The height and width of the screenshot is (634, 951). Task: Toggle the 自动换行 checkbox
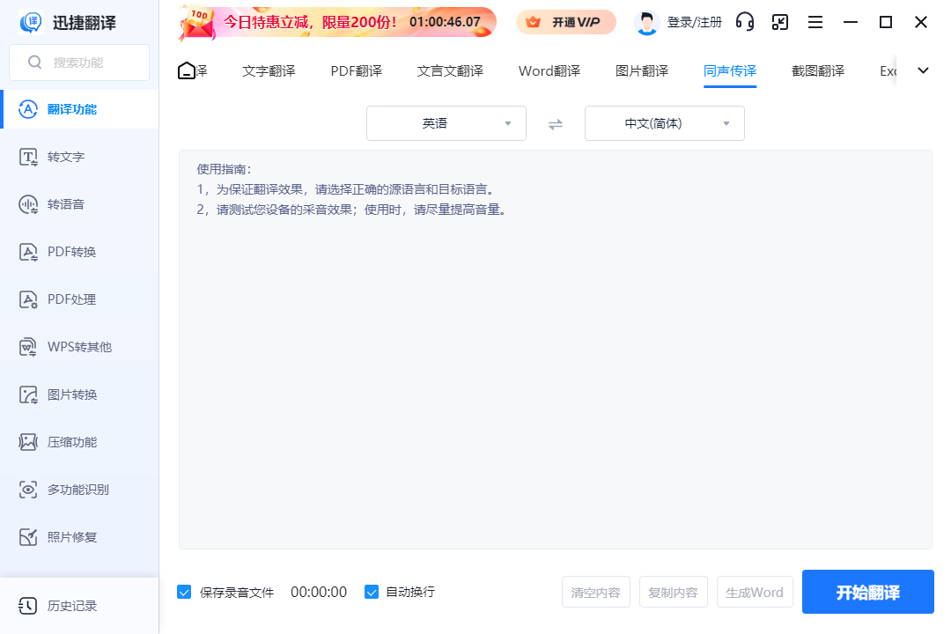(x=372, y=592)
